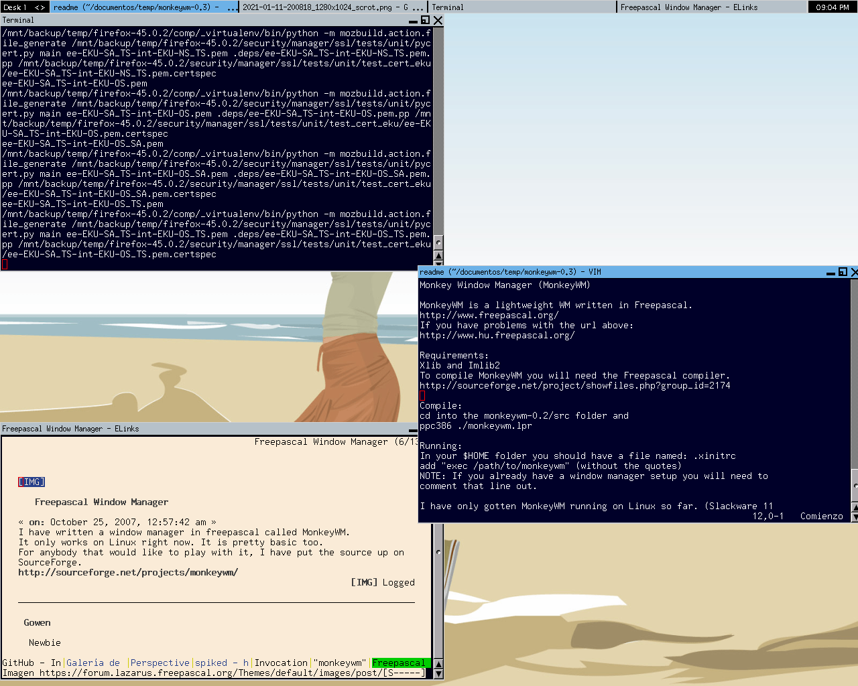858x686 pixels.
Task: Follow the highlighted [IMG] link in ELinks
Action: click(x=32, y=482)
